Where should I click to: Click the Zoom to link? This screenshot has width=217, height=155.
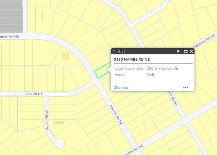[121, 87]
